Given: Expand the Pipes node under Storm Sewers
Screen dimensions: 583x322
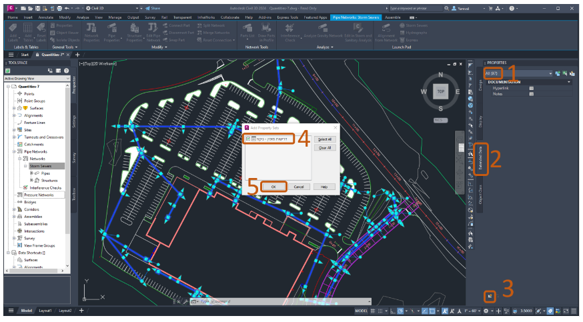Looking at the screenshot, I should coord(32,173).
